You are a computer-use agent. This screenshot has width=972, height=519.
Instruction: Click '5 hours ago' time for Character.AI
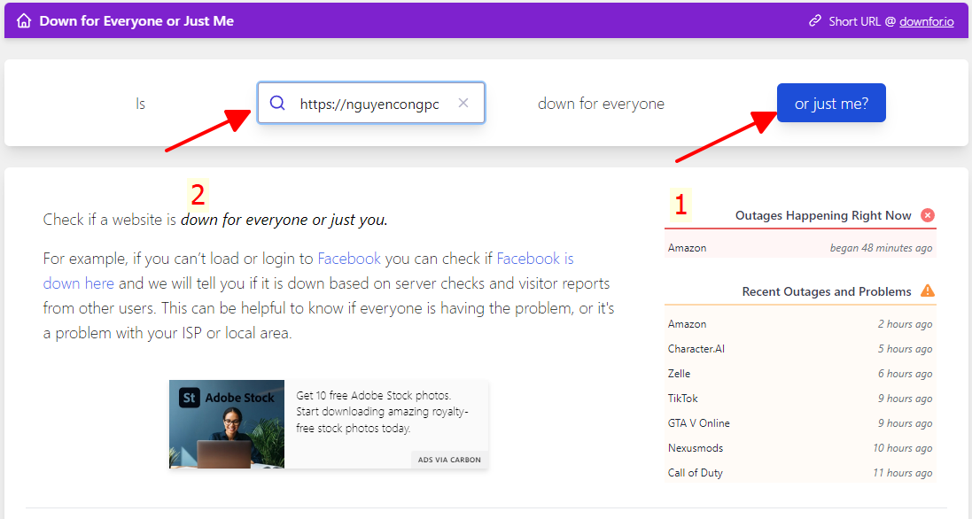[905, 349]
